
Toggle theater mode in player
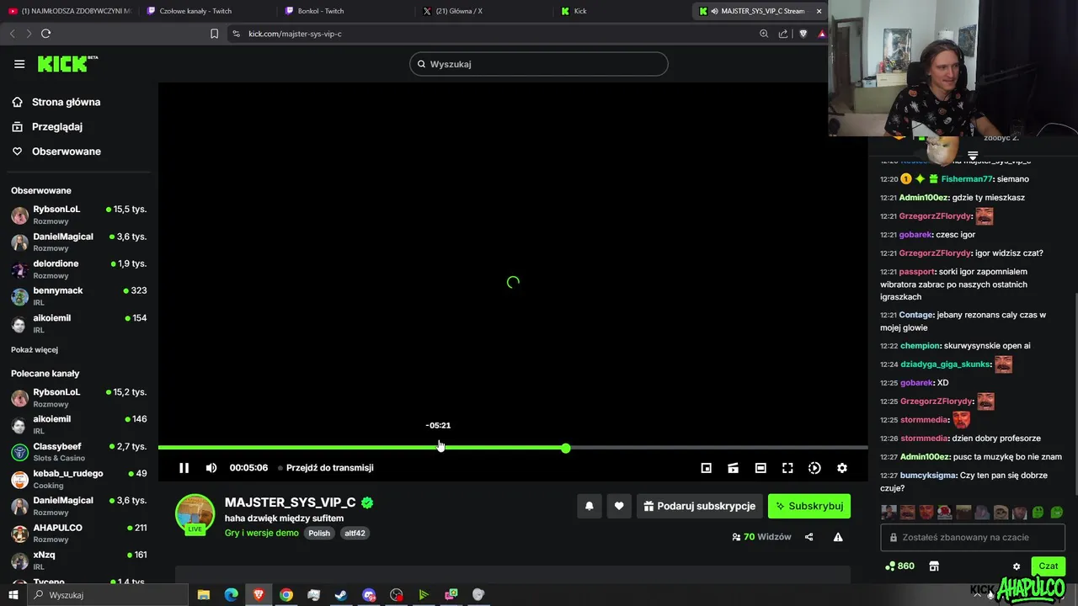tap(760, 468)
